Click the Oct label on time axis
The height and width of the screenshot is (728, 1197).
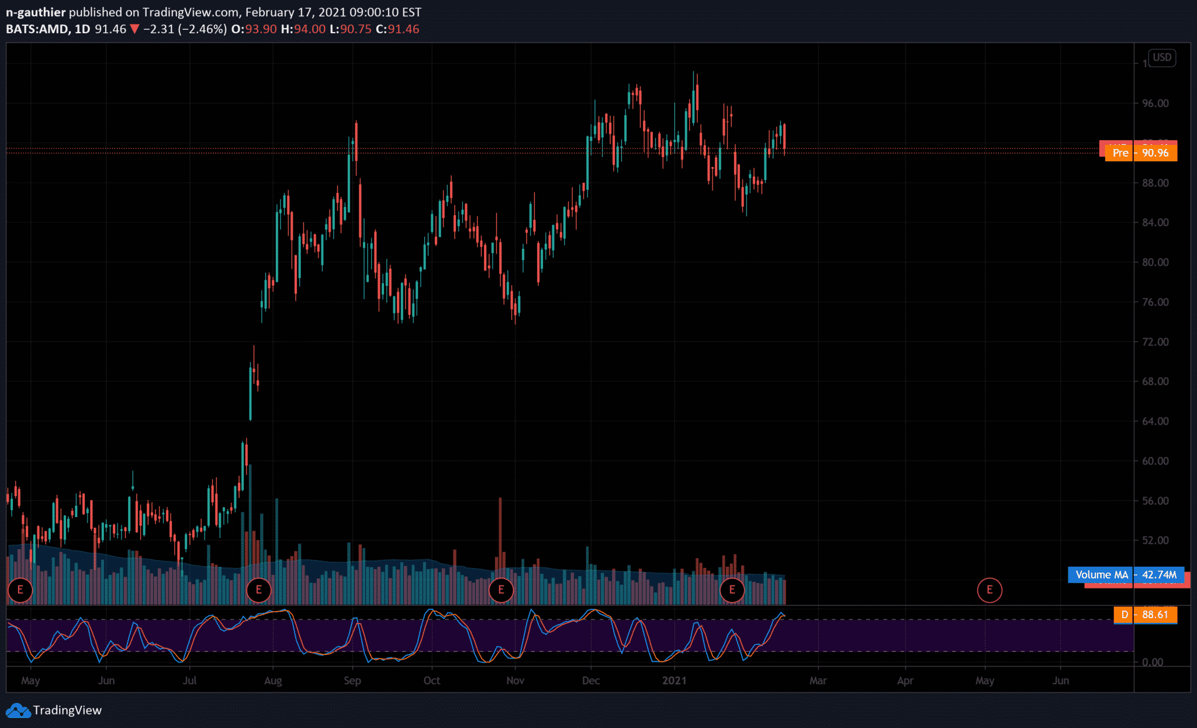[432, 681]
